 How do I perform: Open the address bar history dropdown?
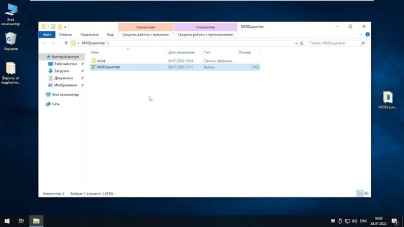(296, 44)
